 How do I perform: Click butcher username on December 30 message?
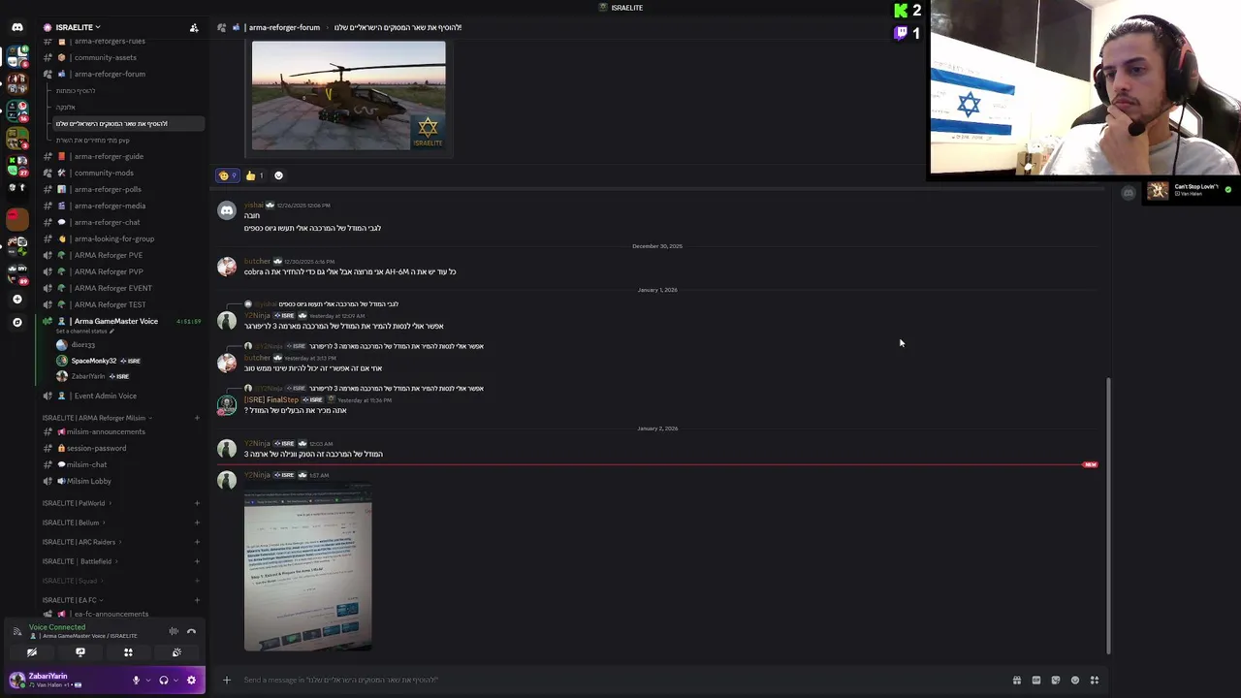point(257,261)
